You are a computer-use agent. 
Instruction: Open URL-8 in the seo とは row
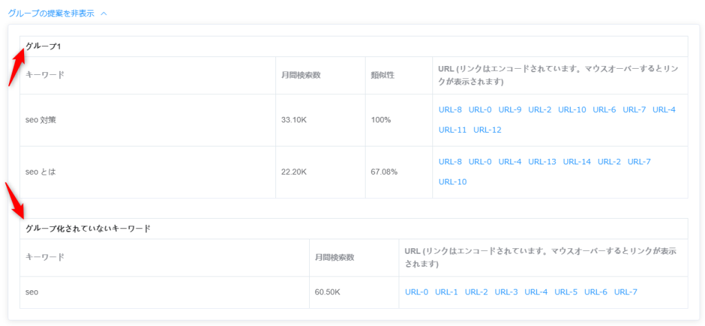click(450, 162)
